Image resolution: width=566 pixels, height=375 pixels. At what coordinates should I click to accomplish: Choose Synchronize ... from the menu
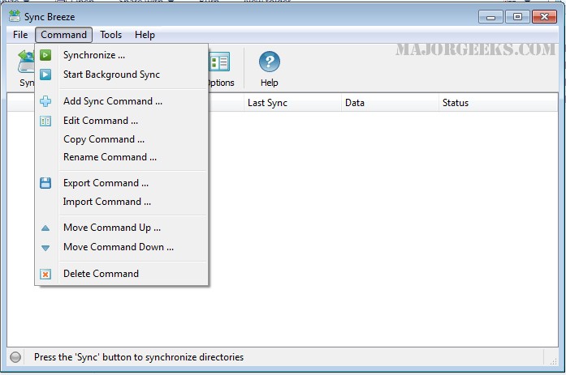click(x=122, y=55)
